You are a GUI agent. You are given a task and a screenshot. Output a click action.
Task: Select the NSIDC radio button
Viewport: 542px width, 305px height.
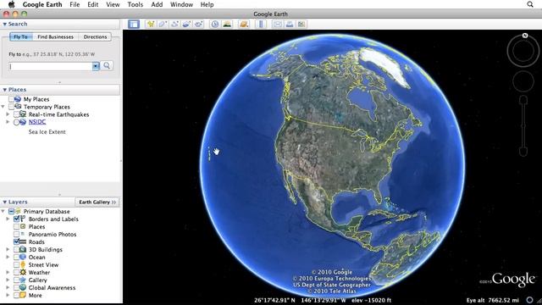[x=16, y=122]
